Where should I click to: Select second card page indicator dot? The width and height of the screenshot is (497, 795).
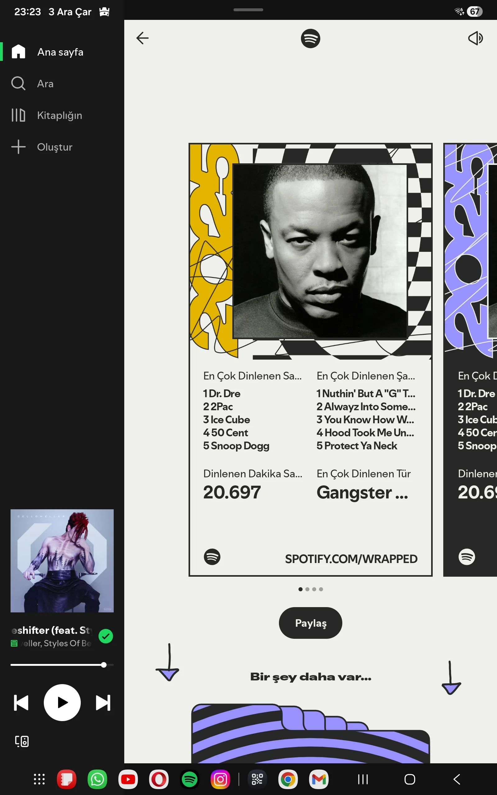click(307, 589)
